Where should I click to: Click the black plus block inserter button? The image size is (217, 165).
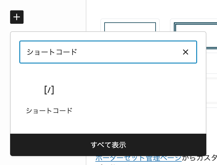[x=17, y=17]
